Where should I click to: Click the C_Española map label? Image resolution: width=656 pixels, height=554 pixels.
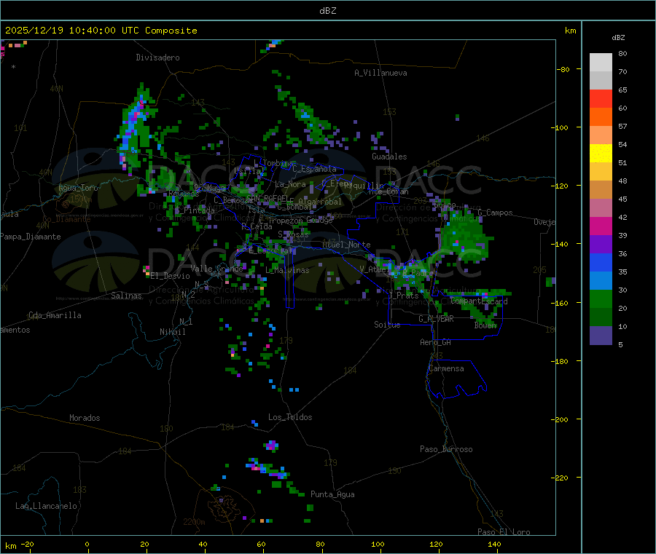314,169
